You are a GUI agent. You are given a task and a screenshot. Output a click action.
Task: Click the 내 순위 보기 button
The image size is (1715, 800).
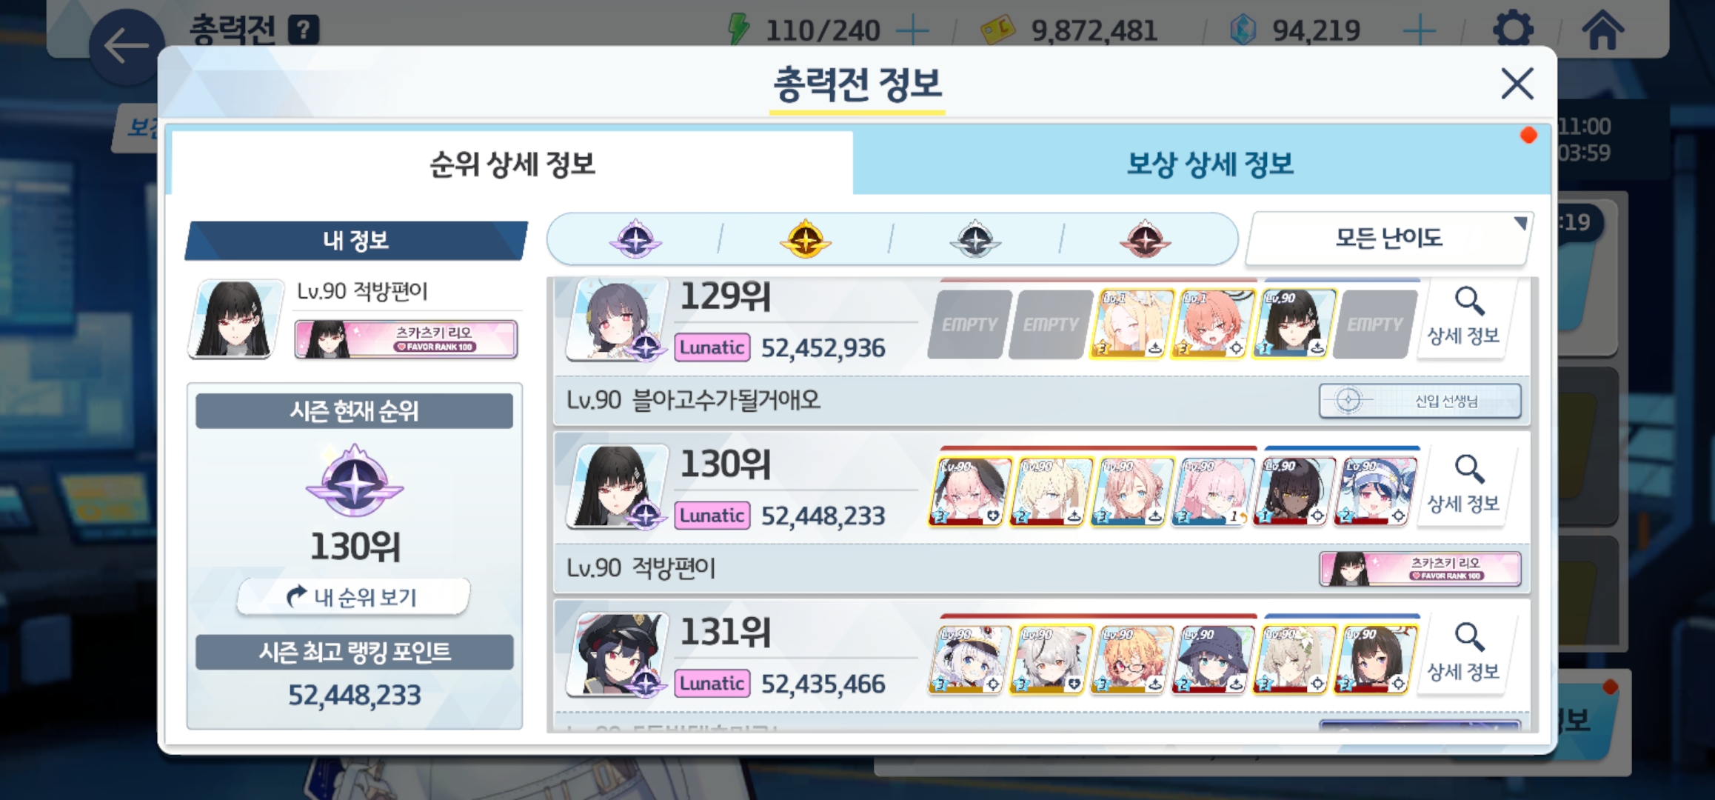[x=353, y=596]
